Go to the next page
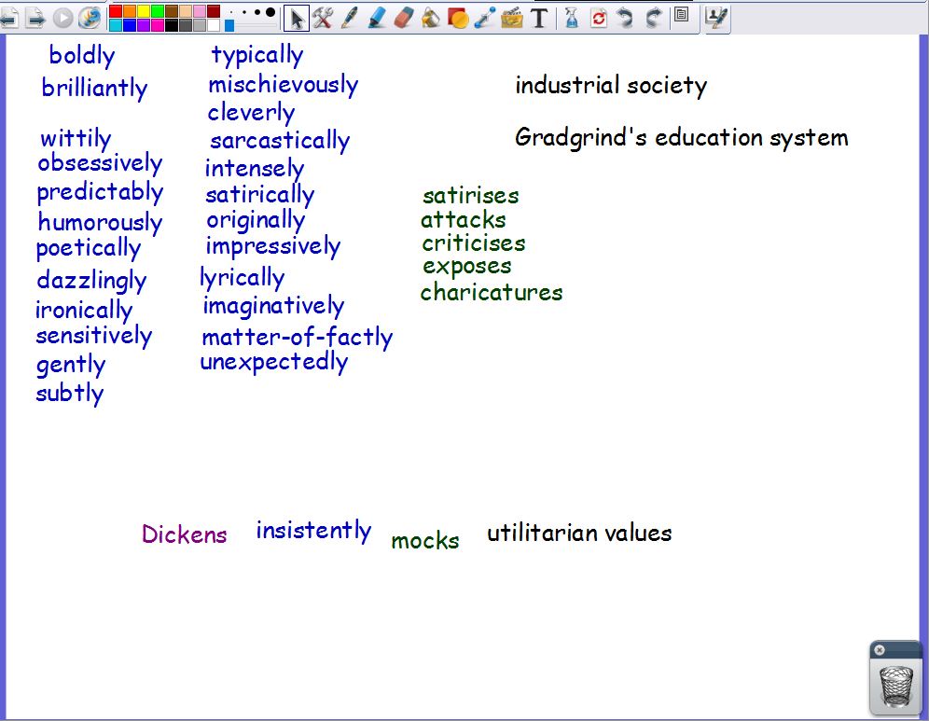929x721 pixels. pyautogui.click(x=35, y=17)
